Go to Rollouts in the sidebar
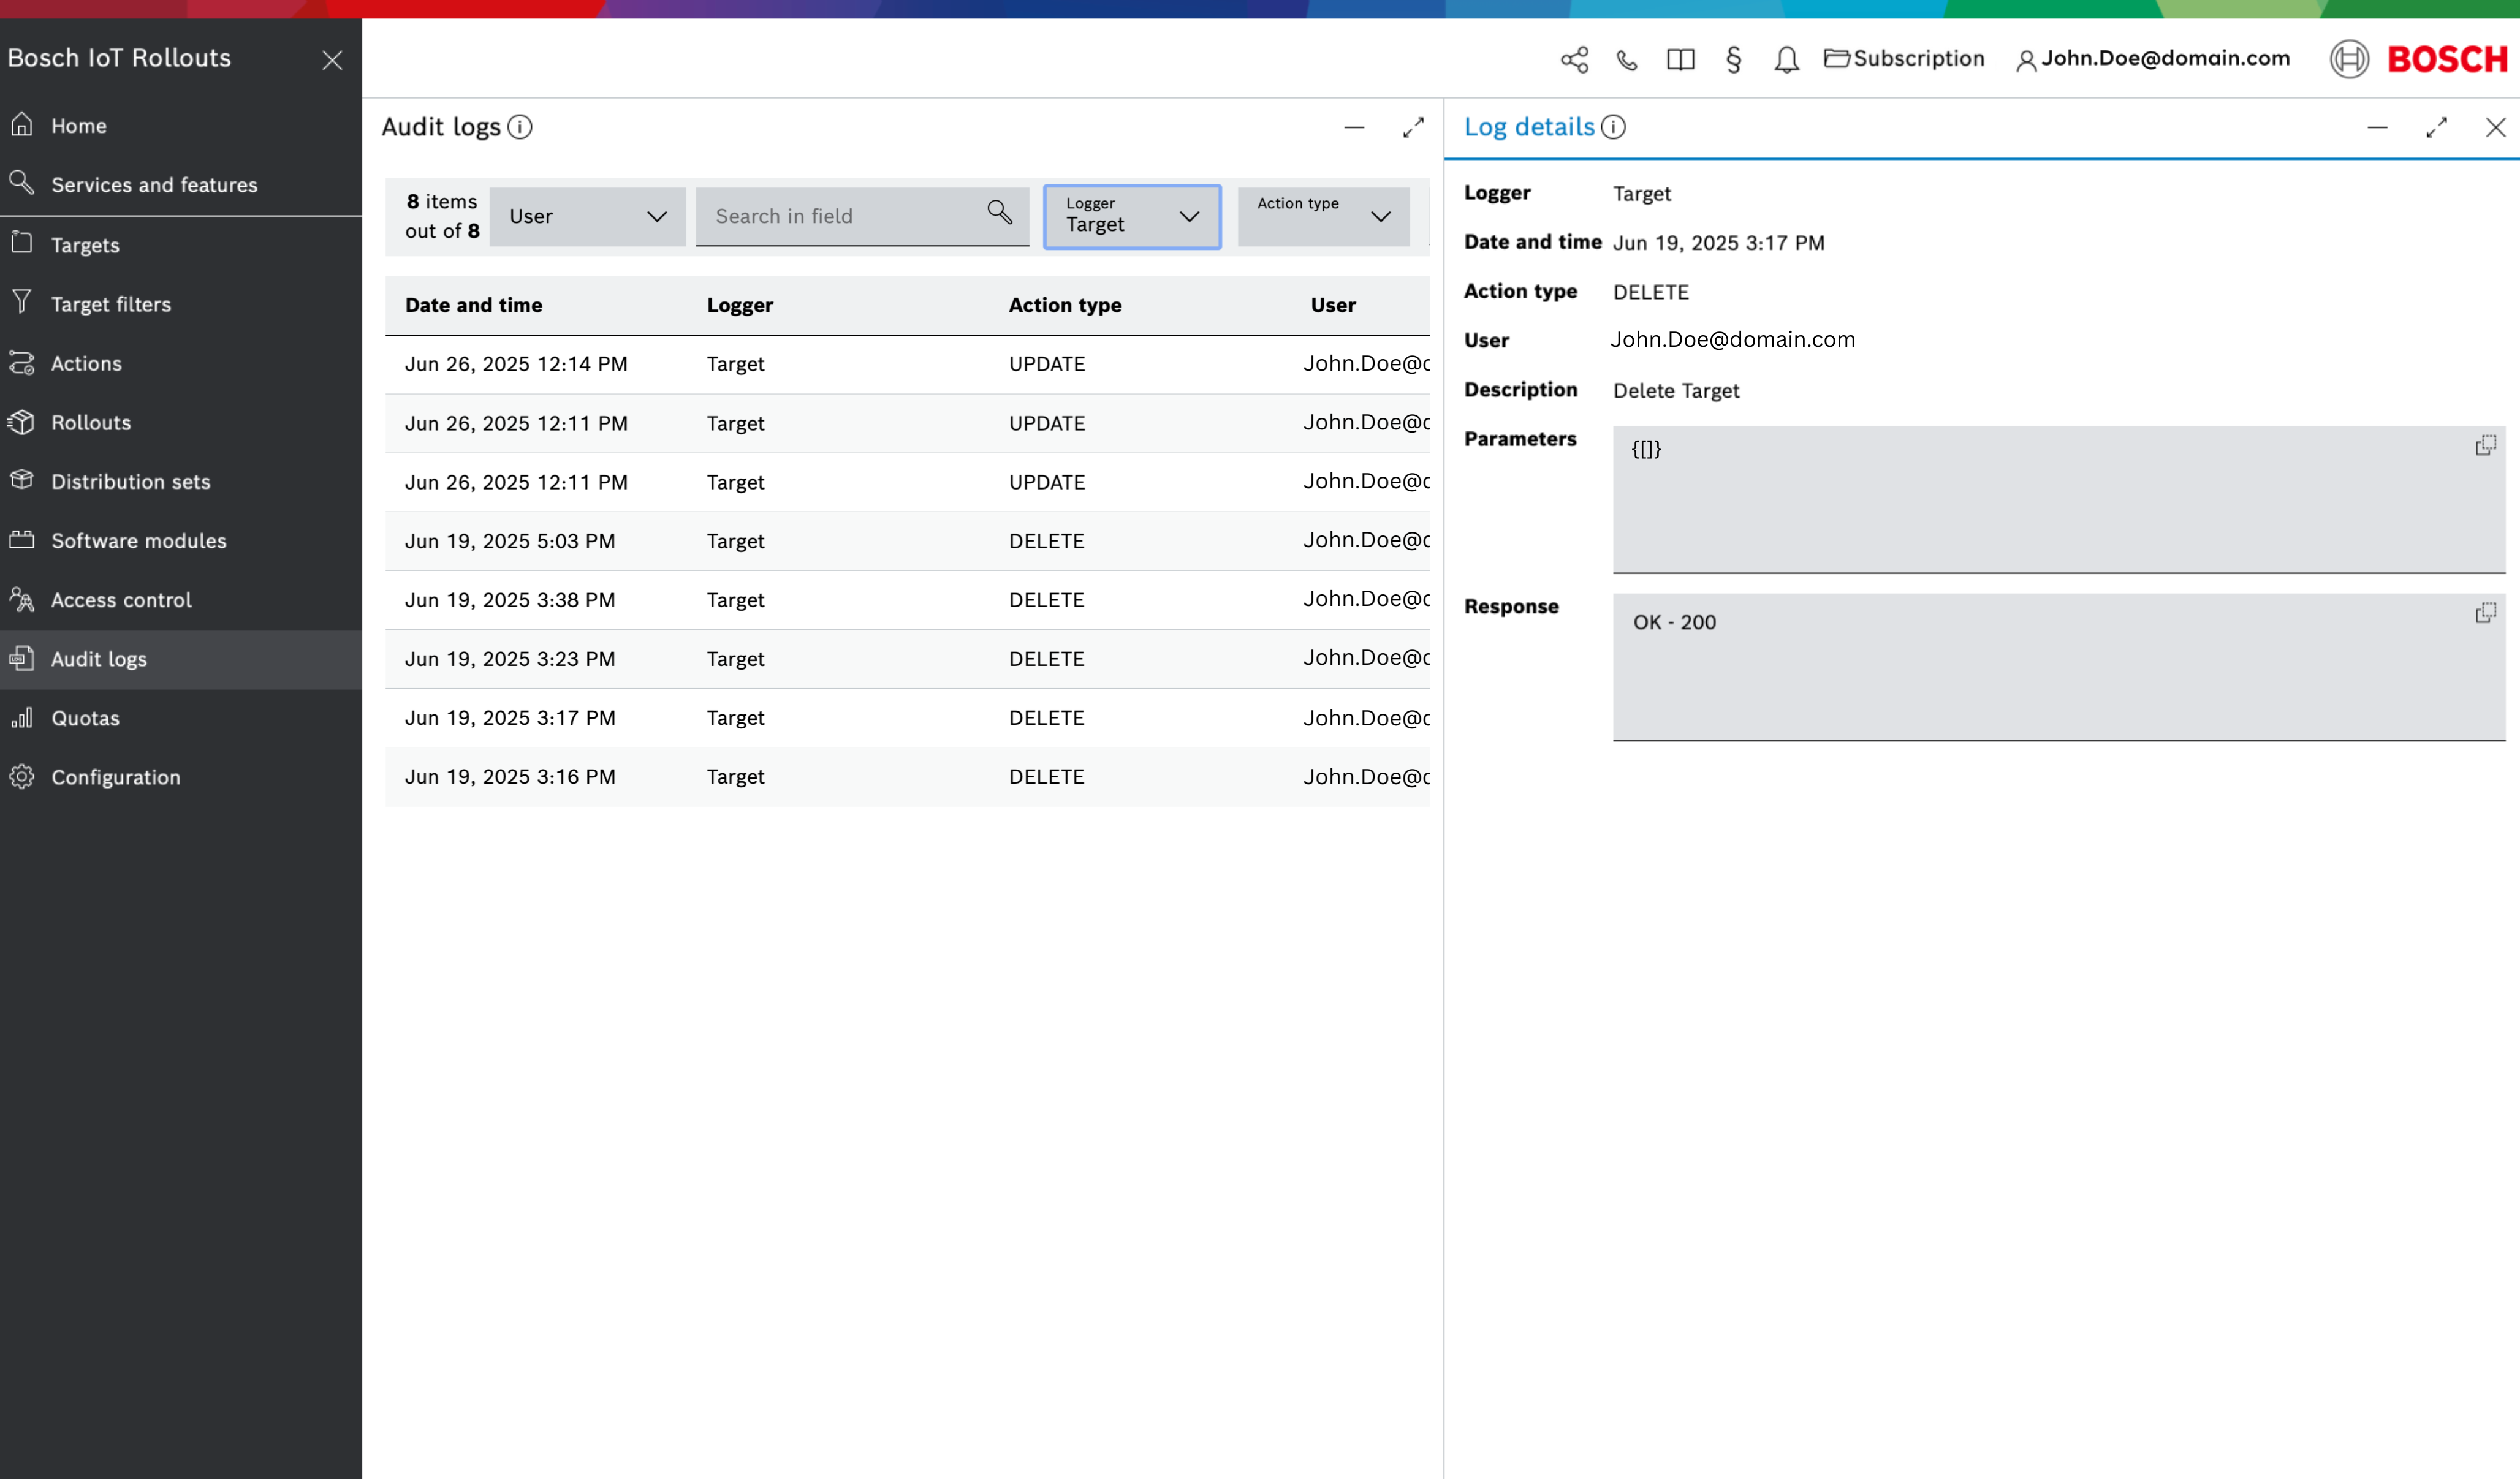This screenshot has width=2520, height=1479. tap(91, 422)
